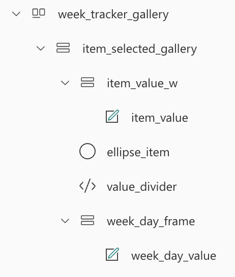Select the value_divider control
The width and height of the screenshot is (235, 277).
tap(142, 187)
